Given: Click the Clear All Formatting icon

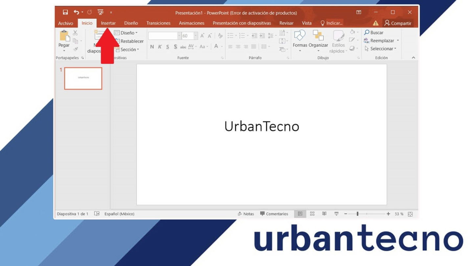Looking at the screenshot, I should click(220, 36).
